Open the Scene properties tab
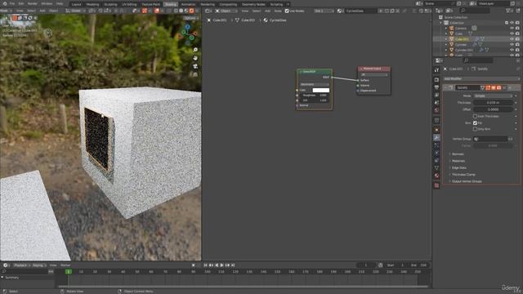The image size is (523, 294). (436, 103)
